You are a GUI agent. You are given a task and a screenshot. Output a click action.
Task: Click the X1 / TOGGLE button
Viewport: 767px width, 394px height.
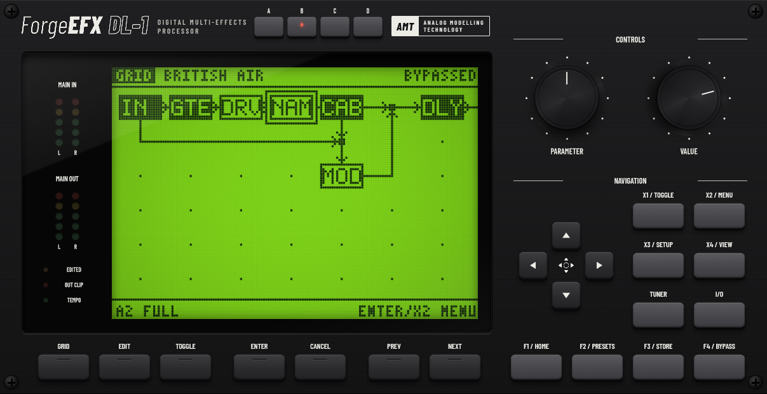(x=658, y=216)
